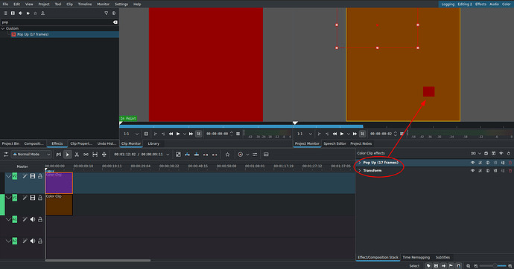Switch to the Project Bin tab
This screenshot has height=269, width=514.
10,143
